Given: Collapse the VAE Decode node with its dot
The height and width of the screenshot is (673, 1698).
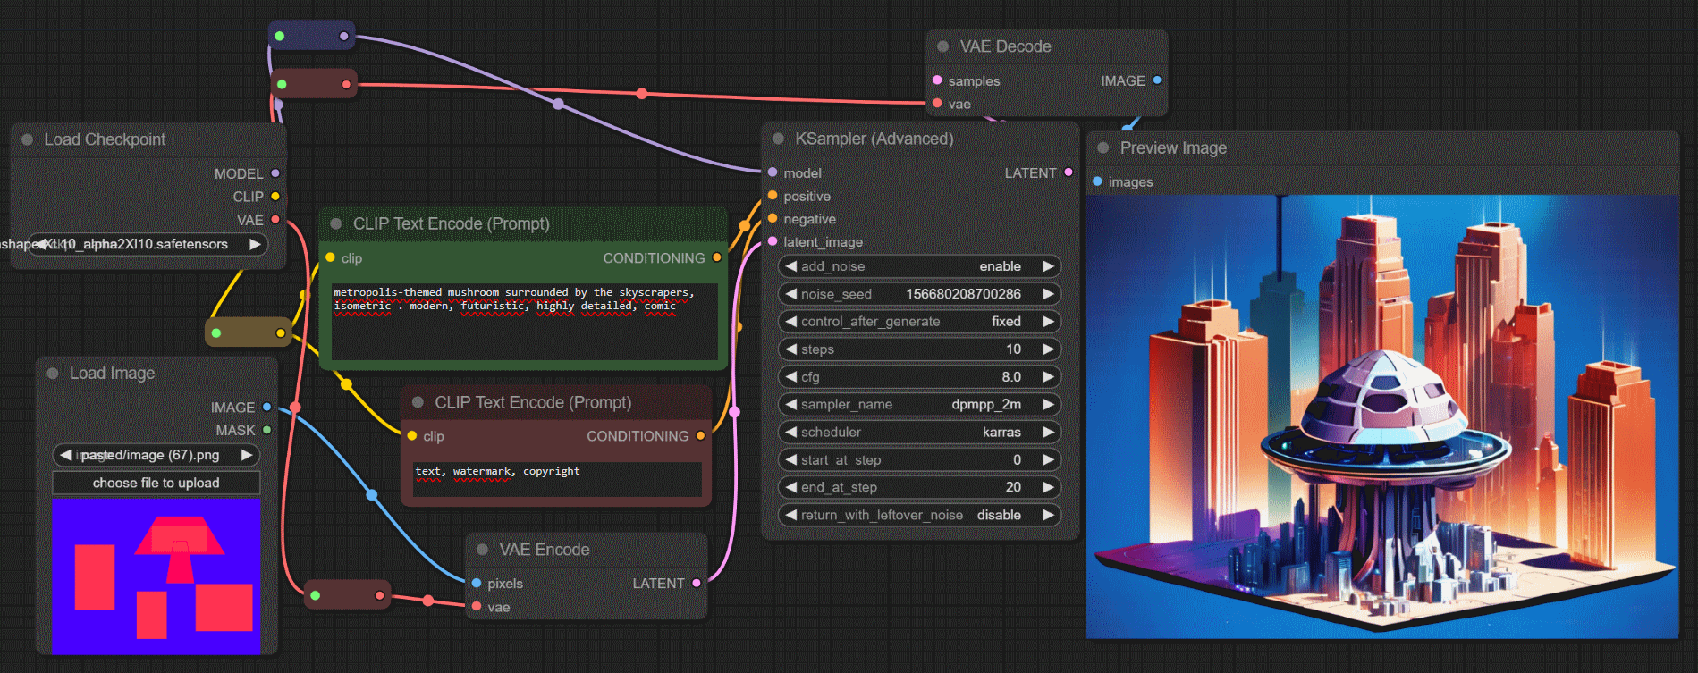Looking at the screenshot, I should pos(942,46).
